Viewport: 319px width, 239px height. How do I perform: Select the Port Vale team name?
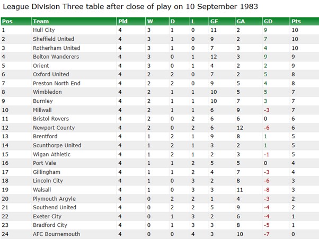click(45, 163)
